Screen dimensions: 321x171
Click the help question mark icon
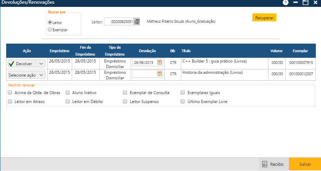coord(285,2)
